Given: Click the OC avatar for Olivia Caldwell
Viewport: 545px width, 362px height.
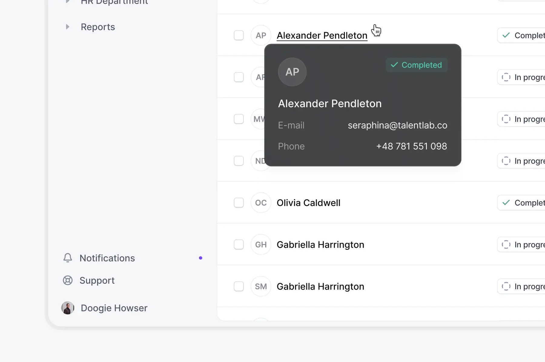Looking at the screenshot, I should [261, 203].
